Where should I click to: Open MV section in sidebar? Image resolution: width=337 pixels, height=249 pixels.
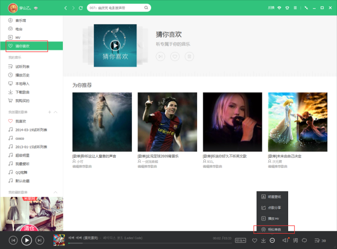click(x=17, y=37)
